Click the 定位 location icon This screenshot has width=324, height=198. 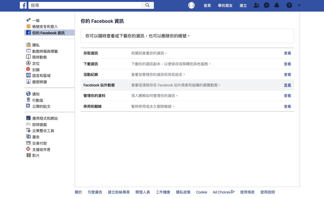pos(28,63)
